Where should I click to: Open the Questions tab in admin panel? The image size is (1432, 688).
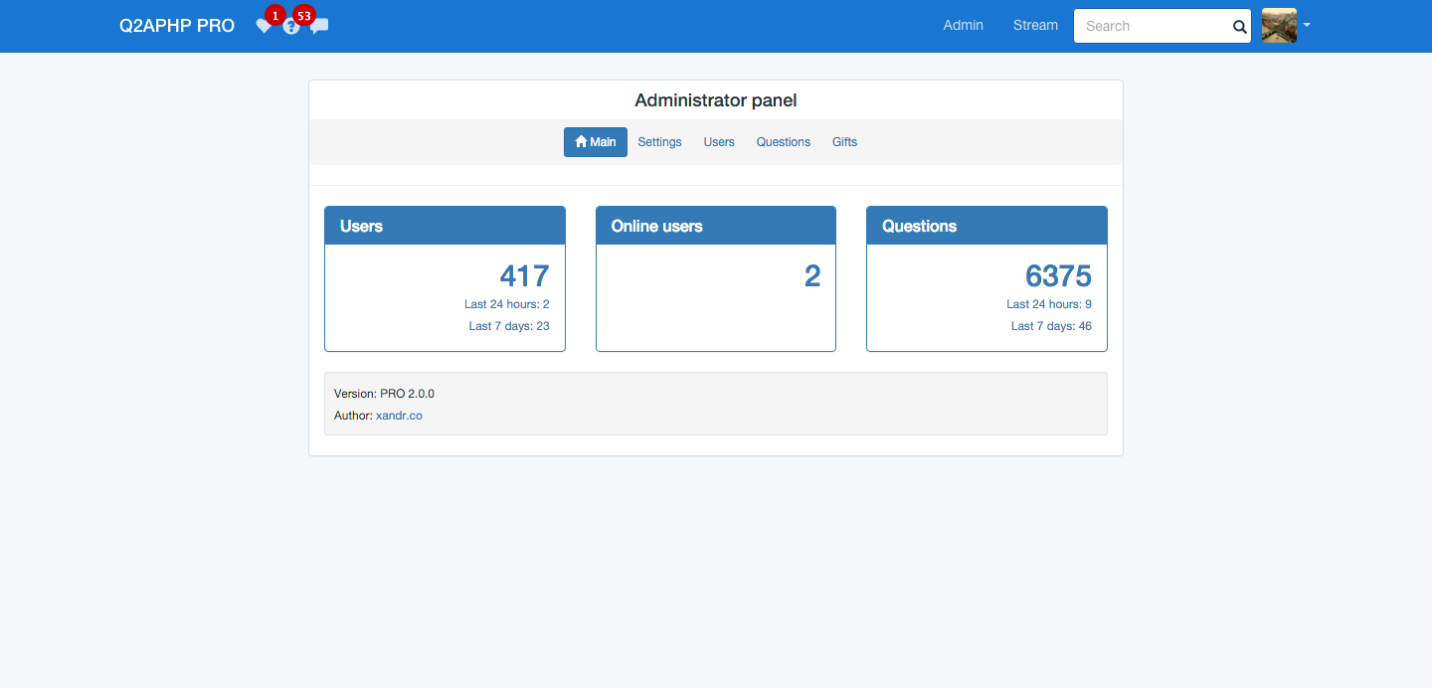pos(783,142)
